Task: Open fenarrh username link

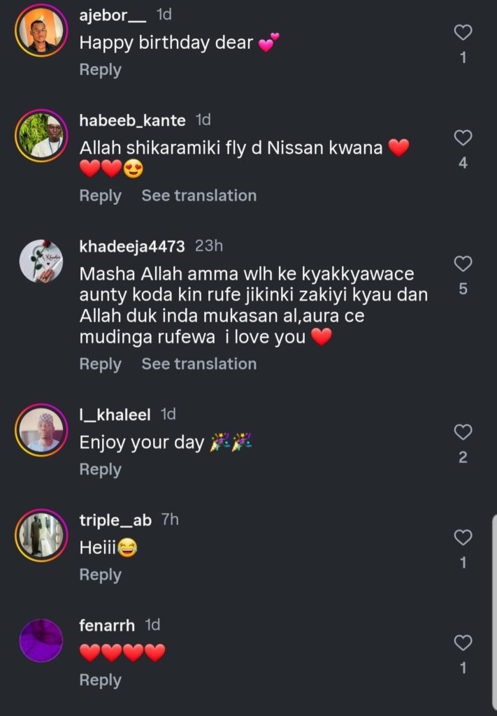Action: tap(107, 625)
